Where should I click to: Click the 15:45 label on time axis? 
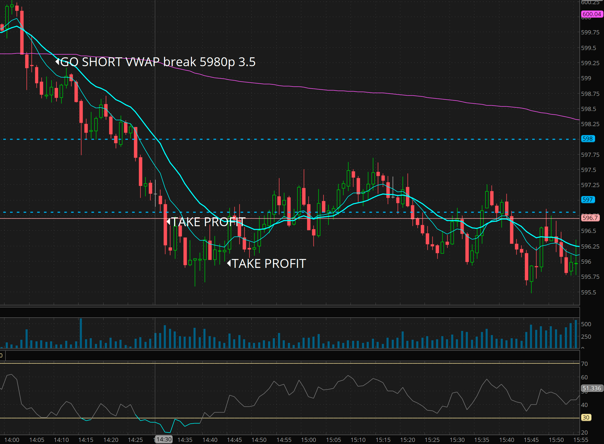click(x=531, y=440)
